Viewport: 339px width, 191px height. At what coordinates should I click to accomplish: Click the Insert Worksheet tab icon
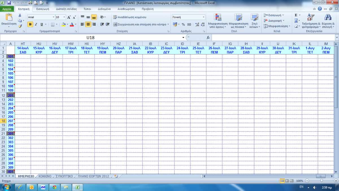point(116,176)
